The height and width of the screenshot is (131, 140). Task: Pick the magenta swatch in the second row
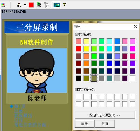[x=132, y=49]
